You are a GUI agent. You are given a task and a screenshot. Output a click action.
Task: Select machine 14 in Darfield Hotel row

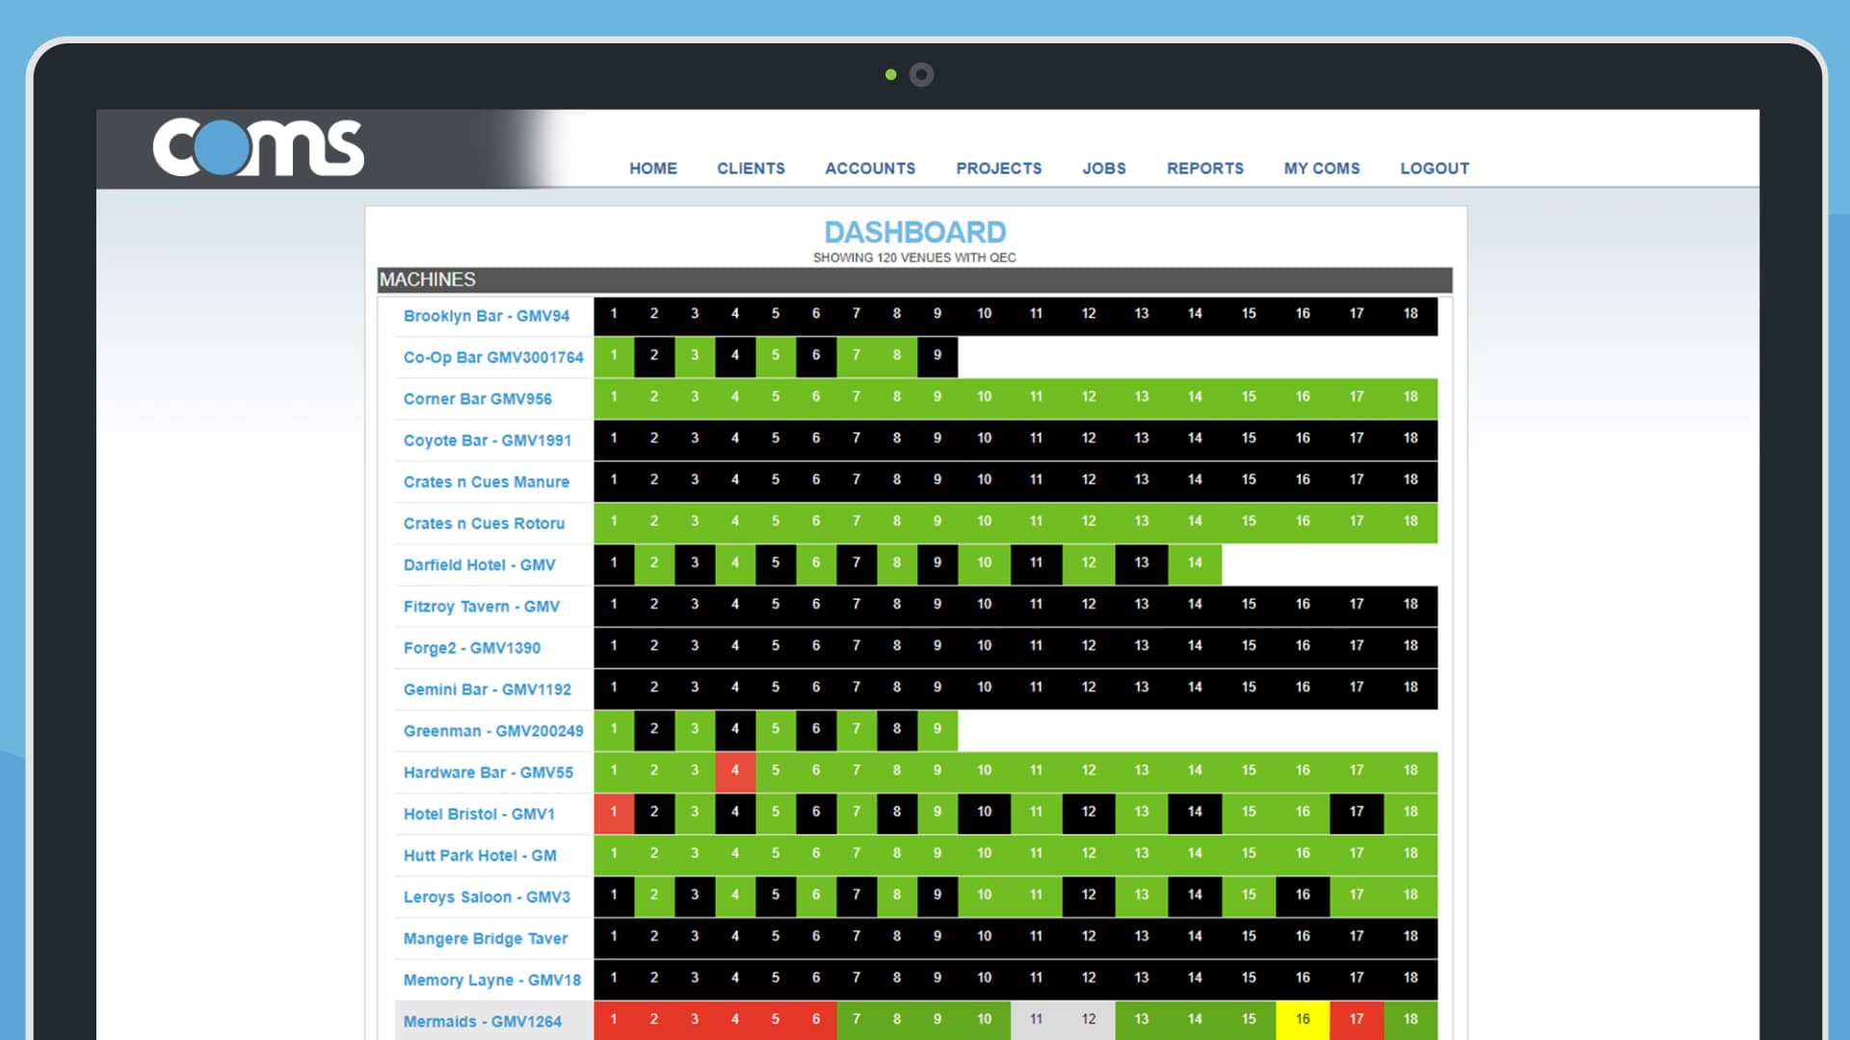1194,563
